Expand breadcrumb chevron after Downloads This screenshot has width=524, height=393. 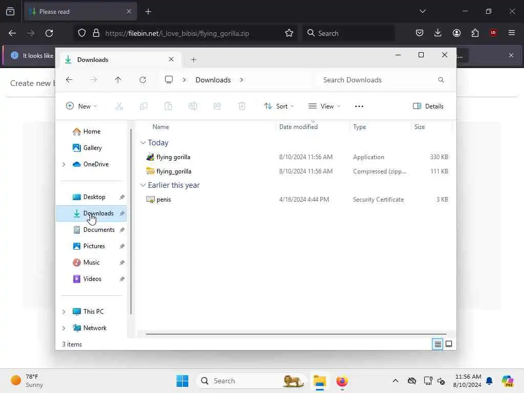242,80
